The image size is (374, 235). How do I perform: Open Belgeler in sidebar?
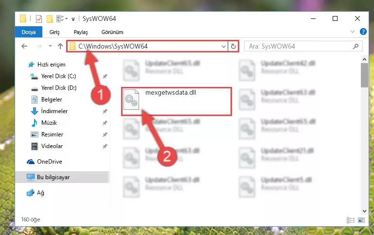pyautogui.click(x=52, y=100)
